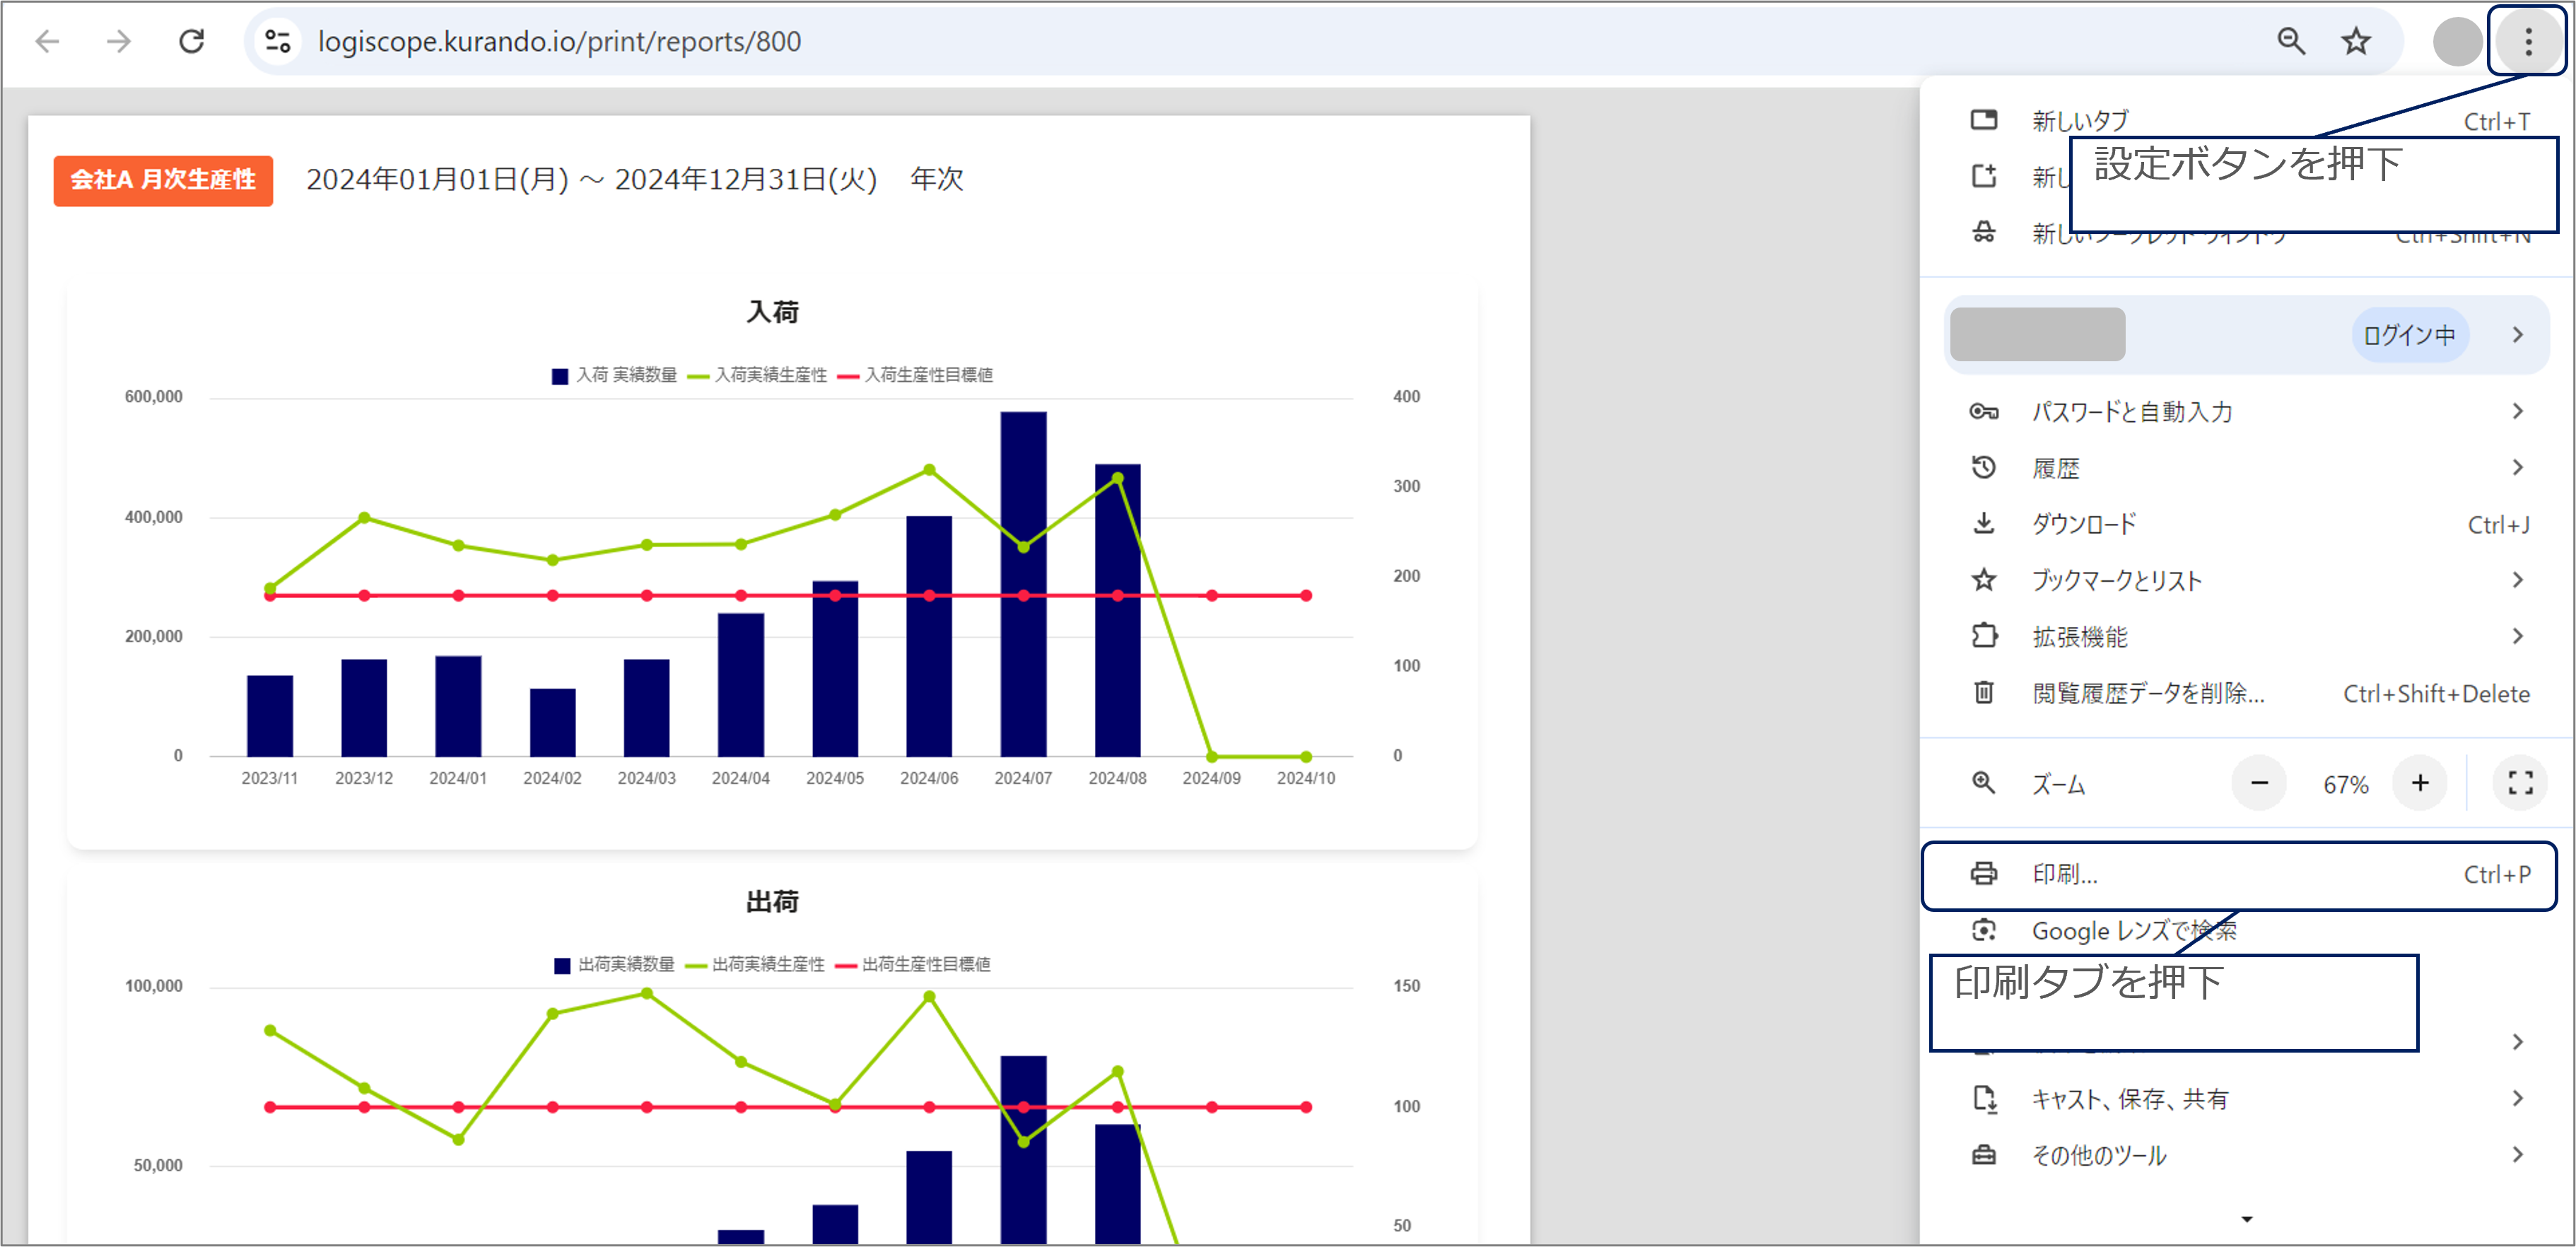
Task: Choose ダウンロード menu entry
Action: [2246, 524]
